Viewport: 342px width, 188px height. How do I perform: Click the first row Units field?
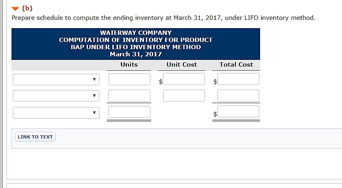coord(129,79)
